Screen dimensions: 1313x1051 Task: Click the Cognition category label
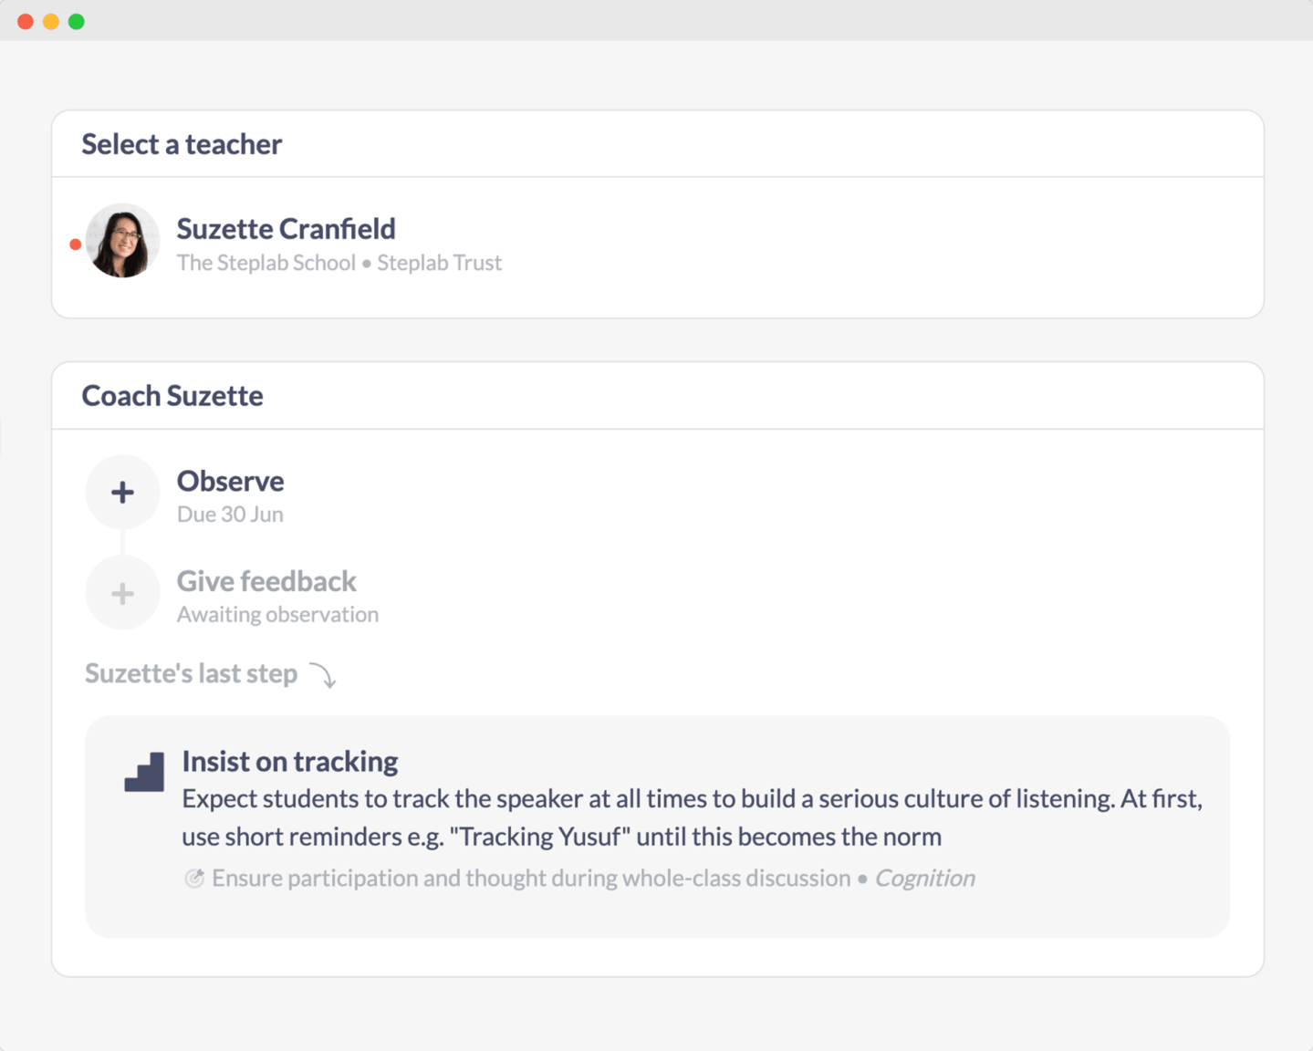click(x=924, y=879)
